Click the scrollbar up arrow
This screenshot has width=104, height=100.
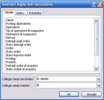pos(96,21)
